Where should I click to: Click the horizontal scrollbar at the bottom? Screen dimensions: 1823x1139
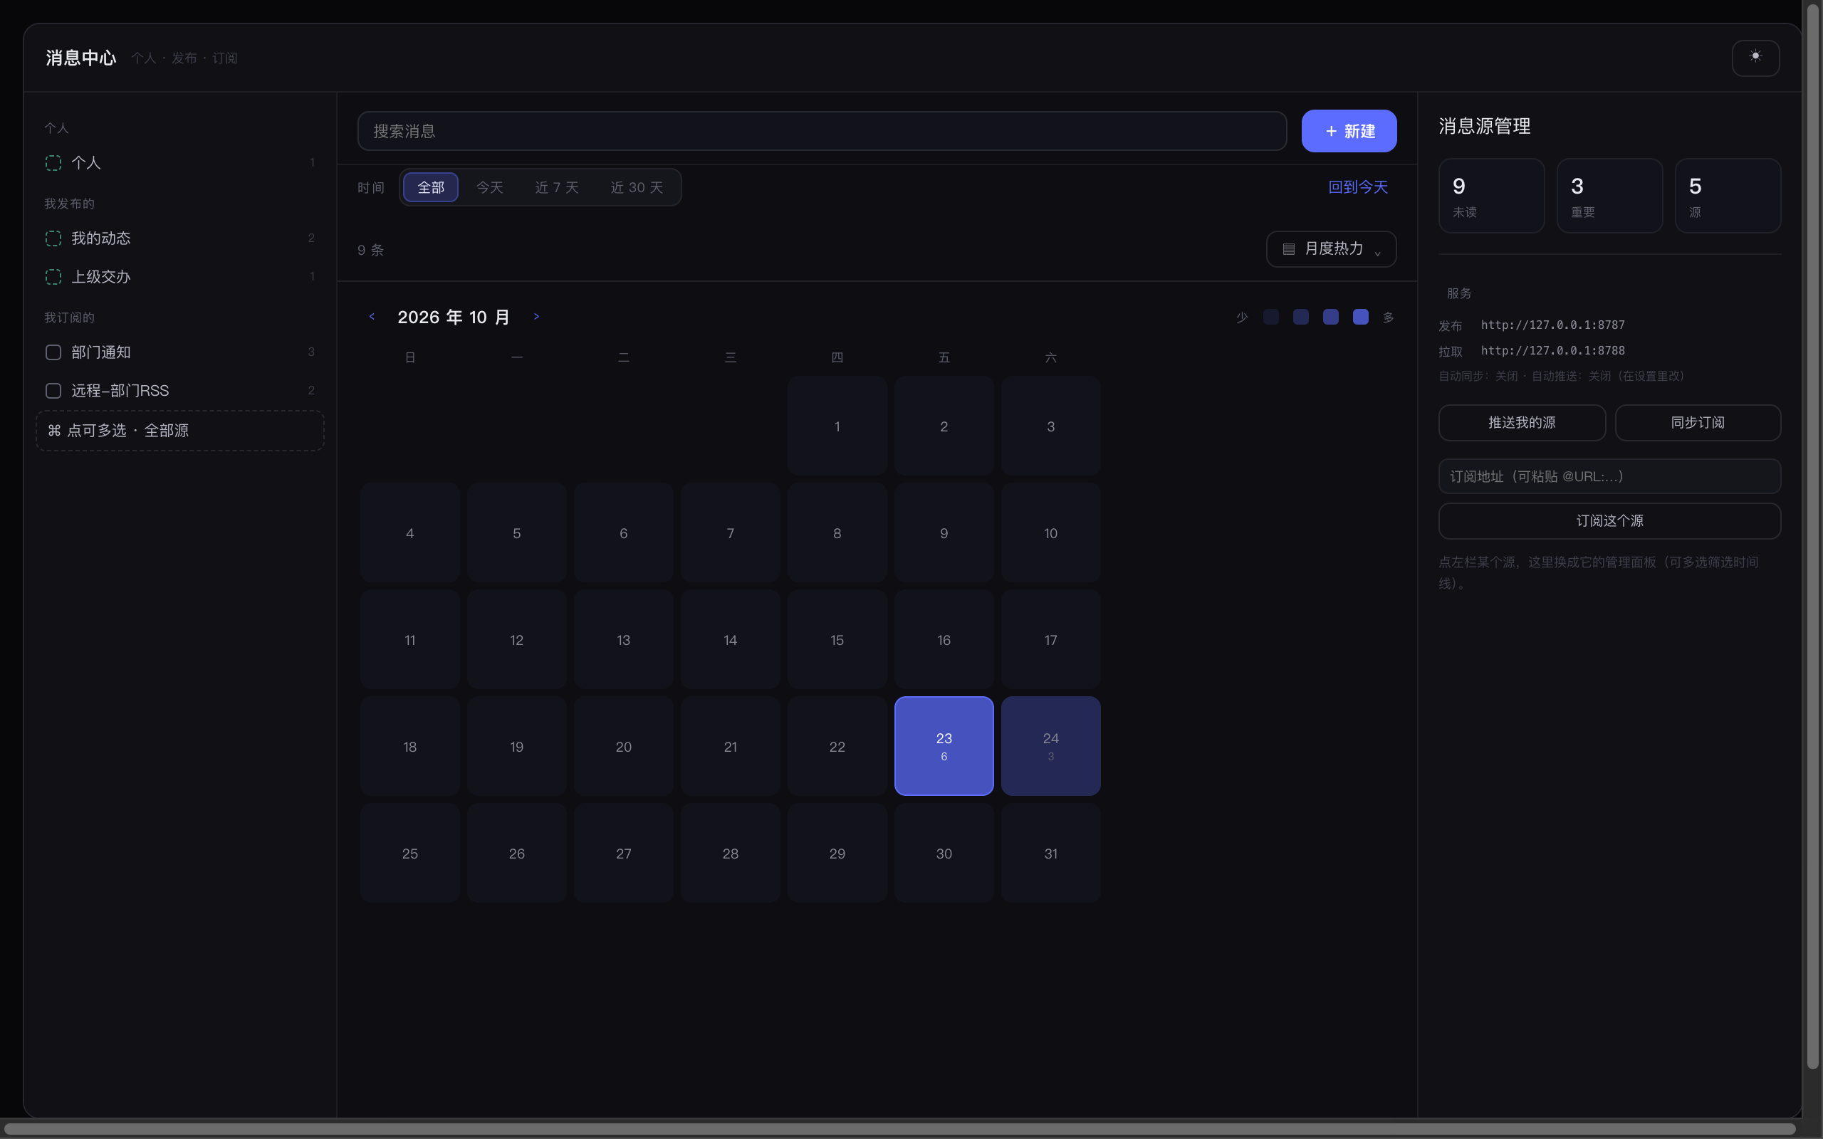pos(899,1129)
